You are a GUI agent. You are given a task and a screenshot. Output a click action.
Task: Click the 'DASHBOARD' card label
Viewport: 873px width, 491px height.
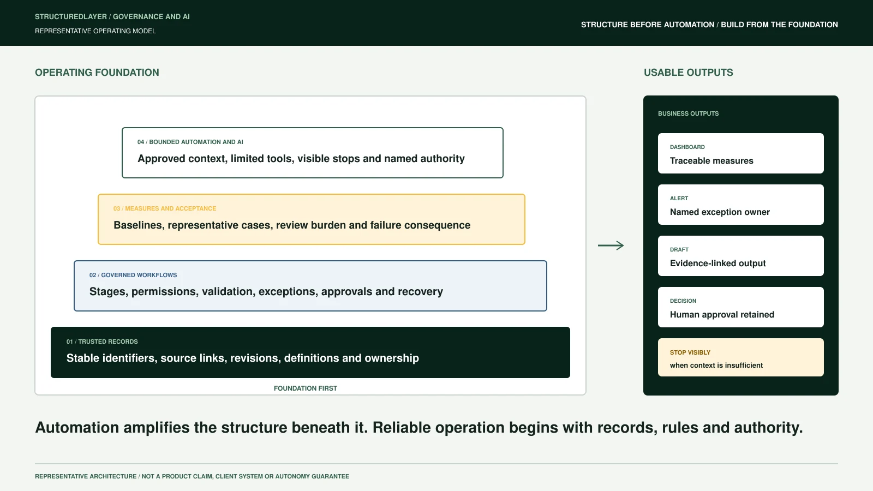click(687, 147)
